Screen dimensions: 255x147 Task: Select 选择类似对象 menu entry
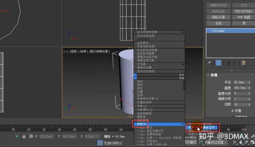pyautogui.click(x=159, y=99)
